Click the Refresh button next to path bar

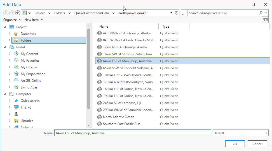pyautogui.click(x=177, y=13)
